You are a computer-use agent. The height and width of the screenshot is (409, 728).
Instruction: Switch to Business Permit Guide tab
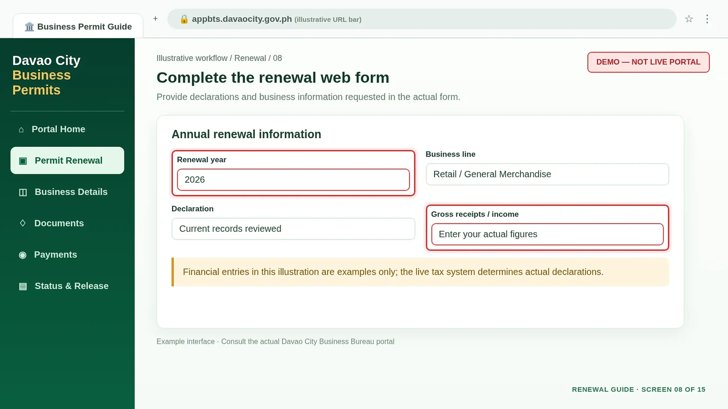78,26
